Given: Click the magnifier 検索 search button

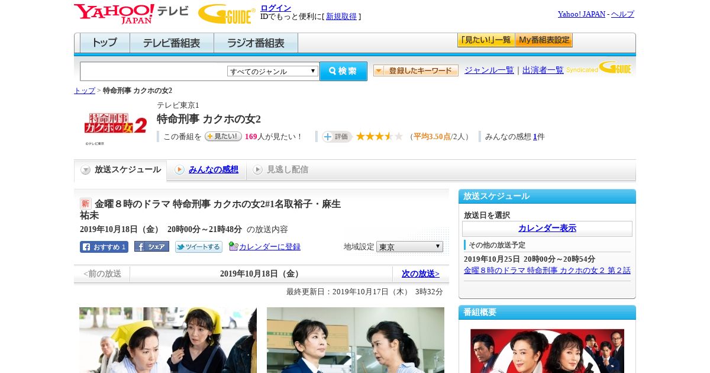Looking at the screenshot, I should (x=343, y=71).
